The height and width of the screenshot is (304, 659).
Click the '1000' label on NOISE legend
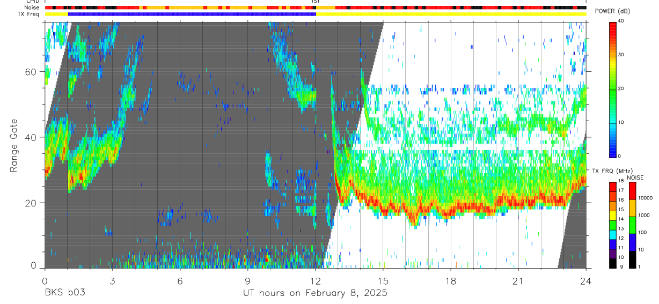coord(645,215)
